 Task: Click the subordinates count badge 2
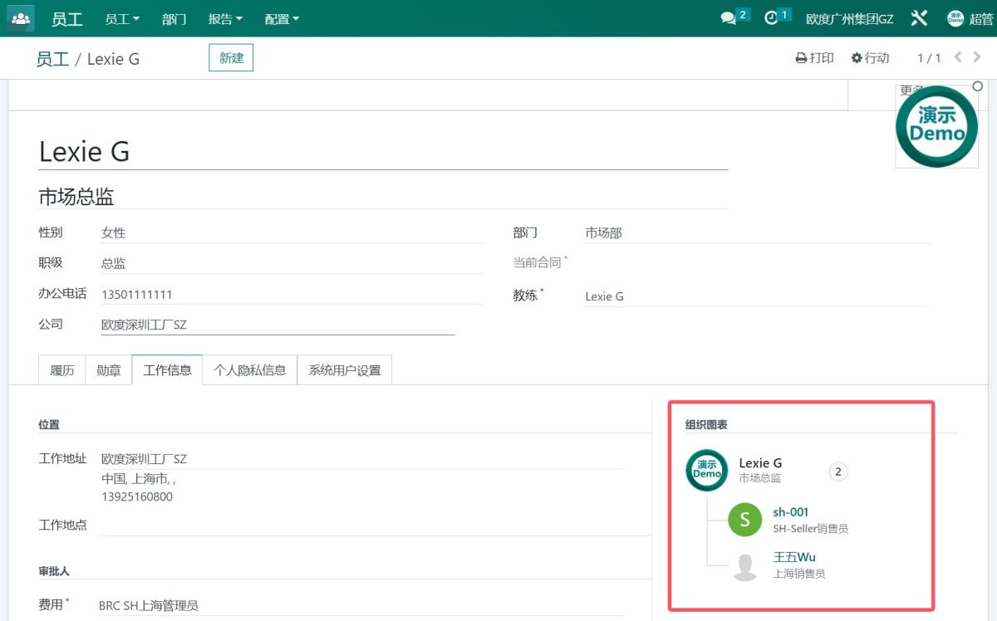click(838, 472)
